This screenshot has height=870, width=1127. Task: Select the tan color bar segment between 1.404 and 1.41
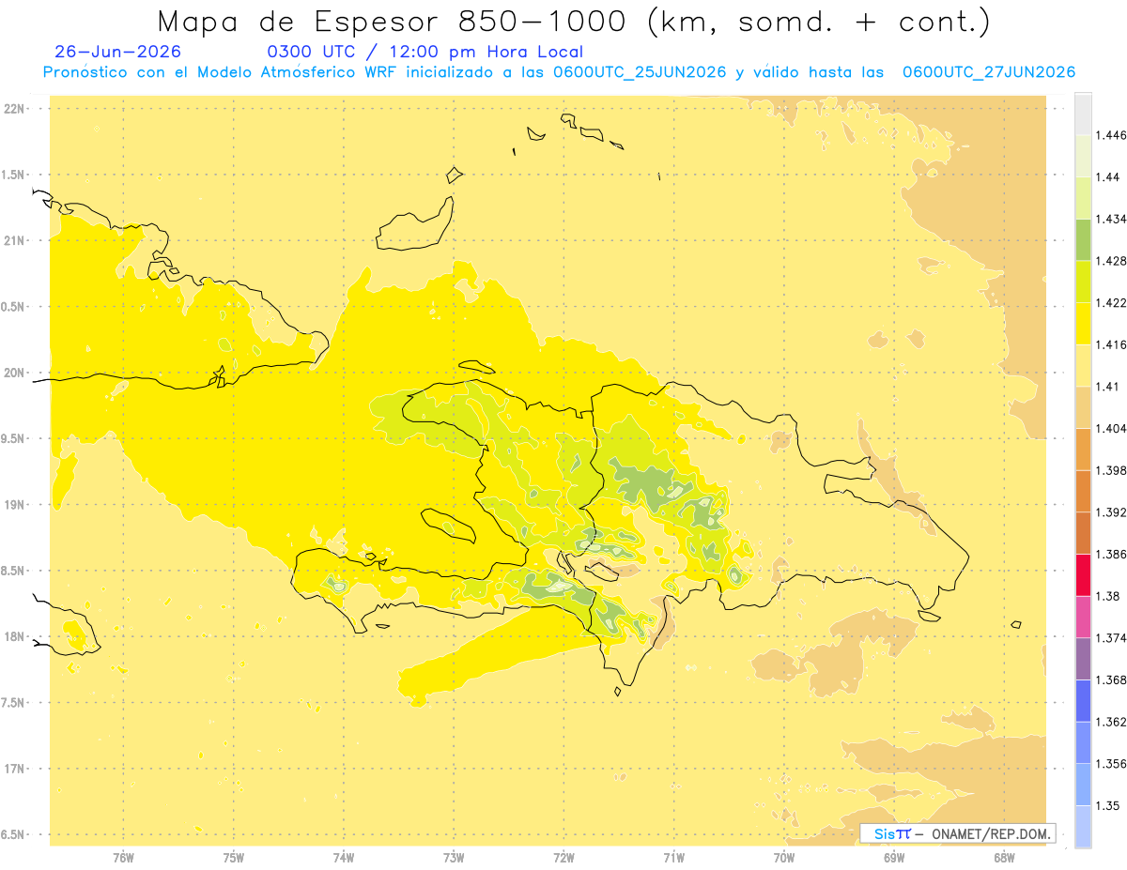click(x=1083, y=407)
